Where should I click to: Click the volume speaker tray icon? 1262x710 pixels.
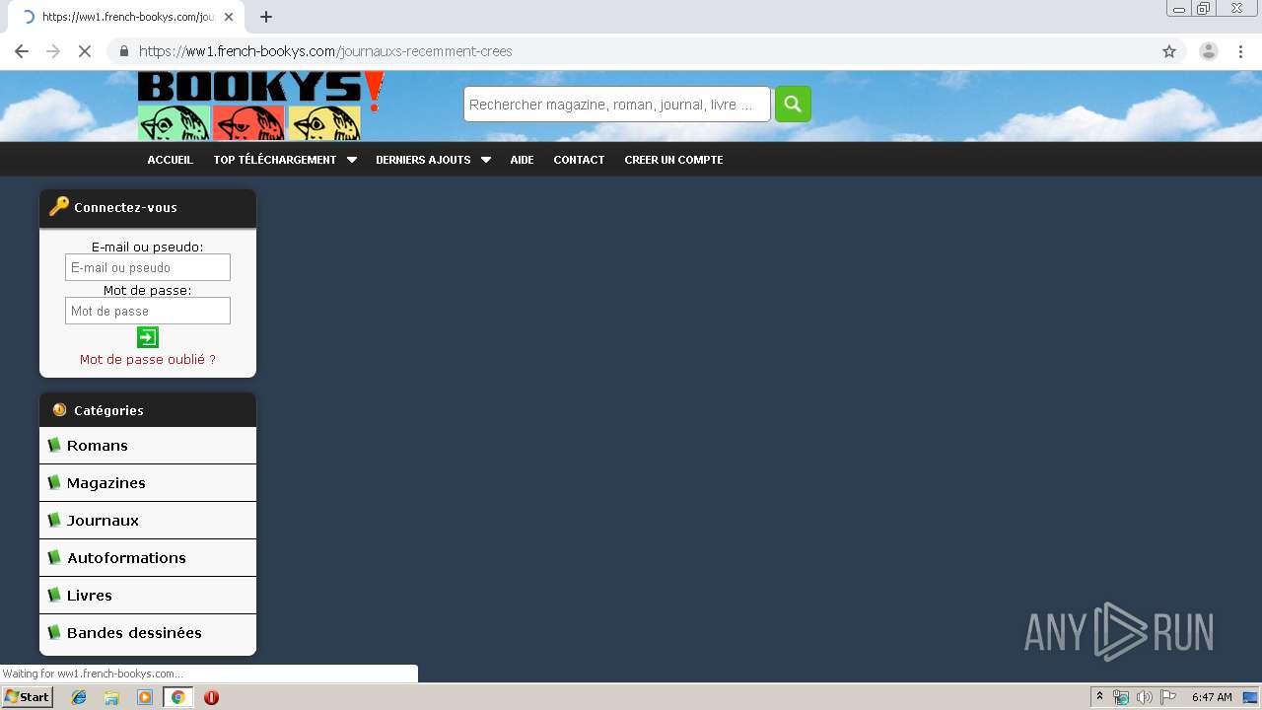(1144, 697)
